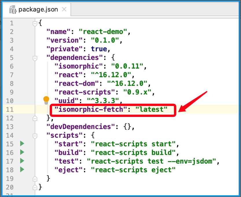Collapse the root object fold on line 1
The height and width of the screenshot is (197, 241).
pos(35,24)
